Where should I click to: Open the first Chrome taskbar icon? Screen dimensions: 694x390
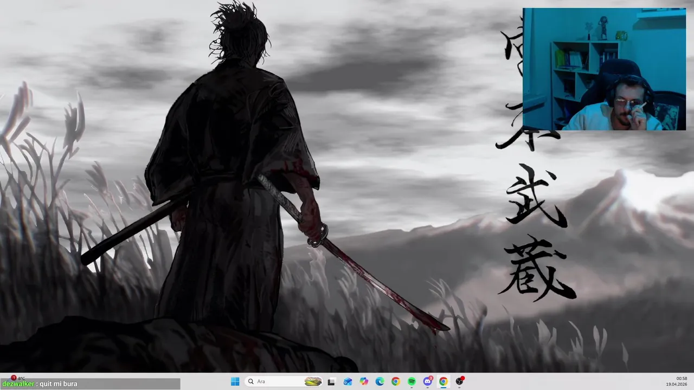pyautogui.click(x=395, y=381)
